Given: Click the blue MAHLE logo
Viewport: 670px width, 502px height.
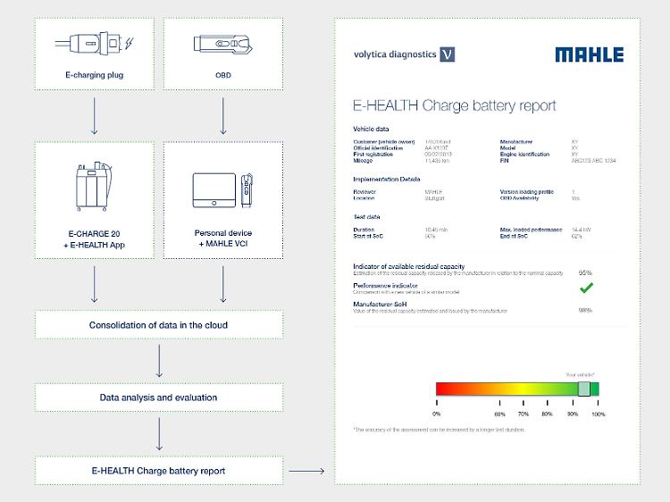Looking at the screenshot, I should [x=589, y=54].
